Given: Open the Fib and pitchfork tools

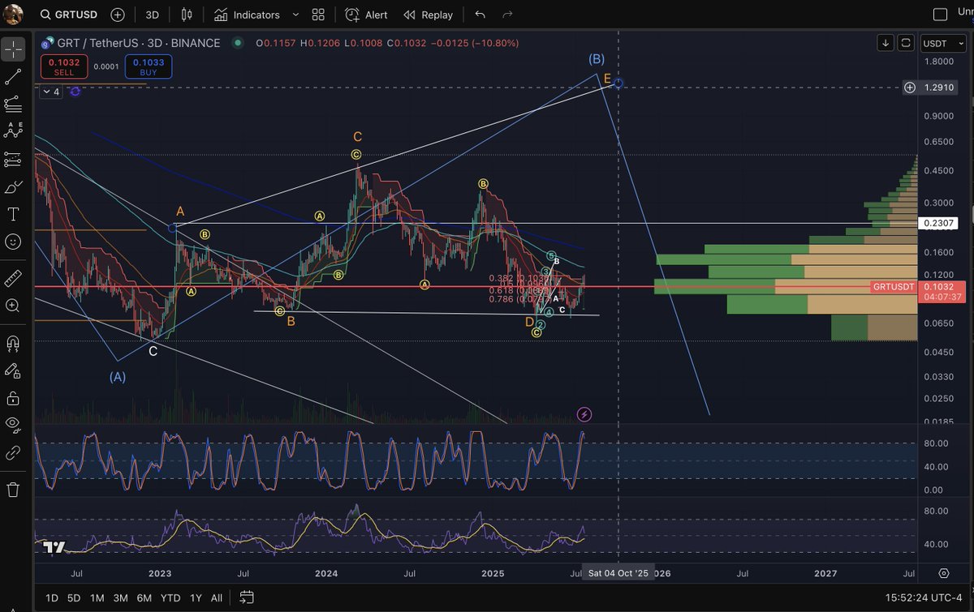Looking at the screenshot, I should [13, 103].
